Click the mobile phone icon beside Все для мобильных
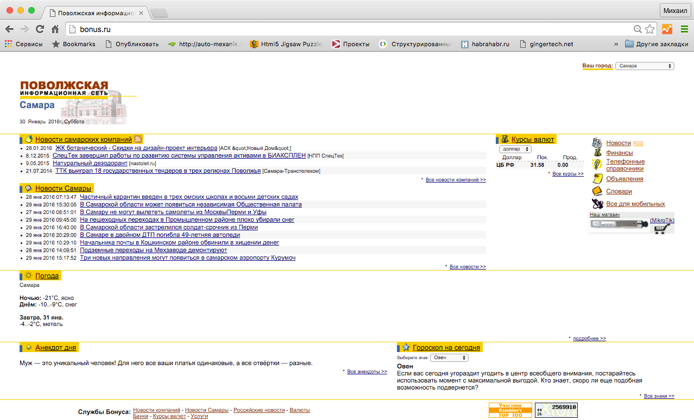The width and height of the screenshot is (694, 420). 597,204
